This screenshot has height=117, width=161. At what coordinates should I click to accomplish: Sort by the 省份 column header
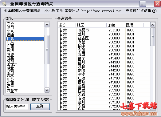click(67, 25)
